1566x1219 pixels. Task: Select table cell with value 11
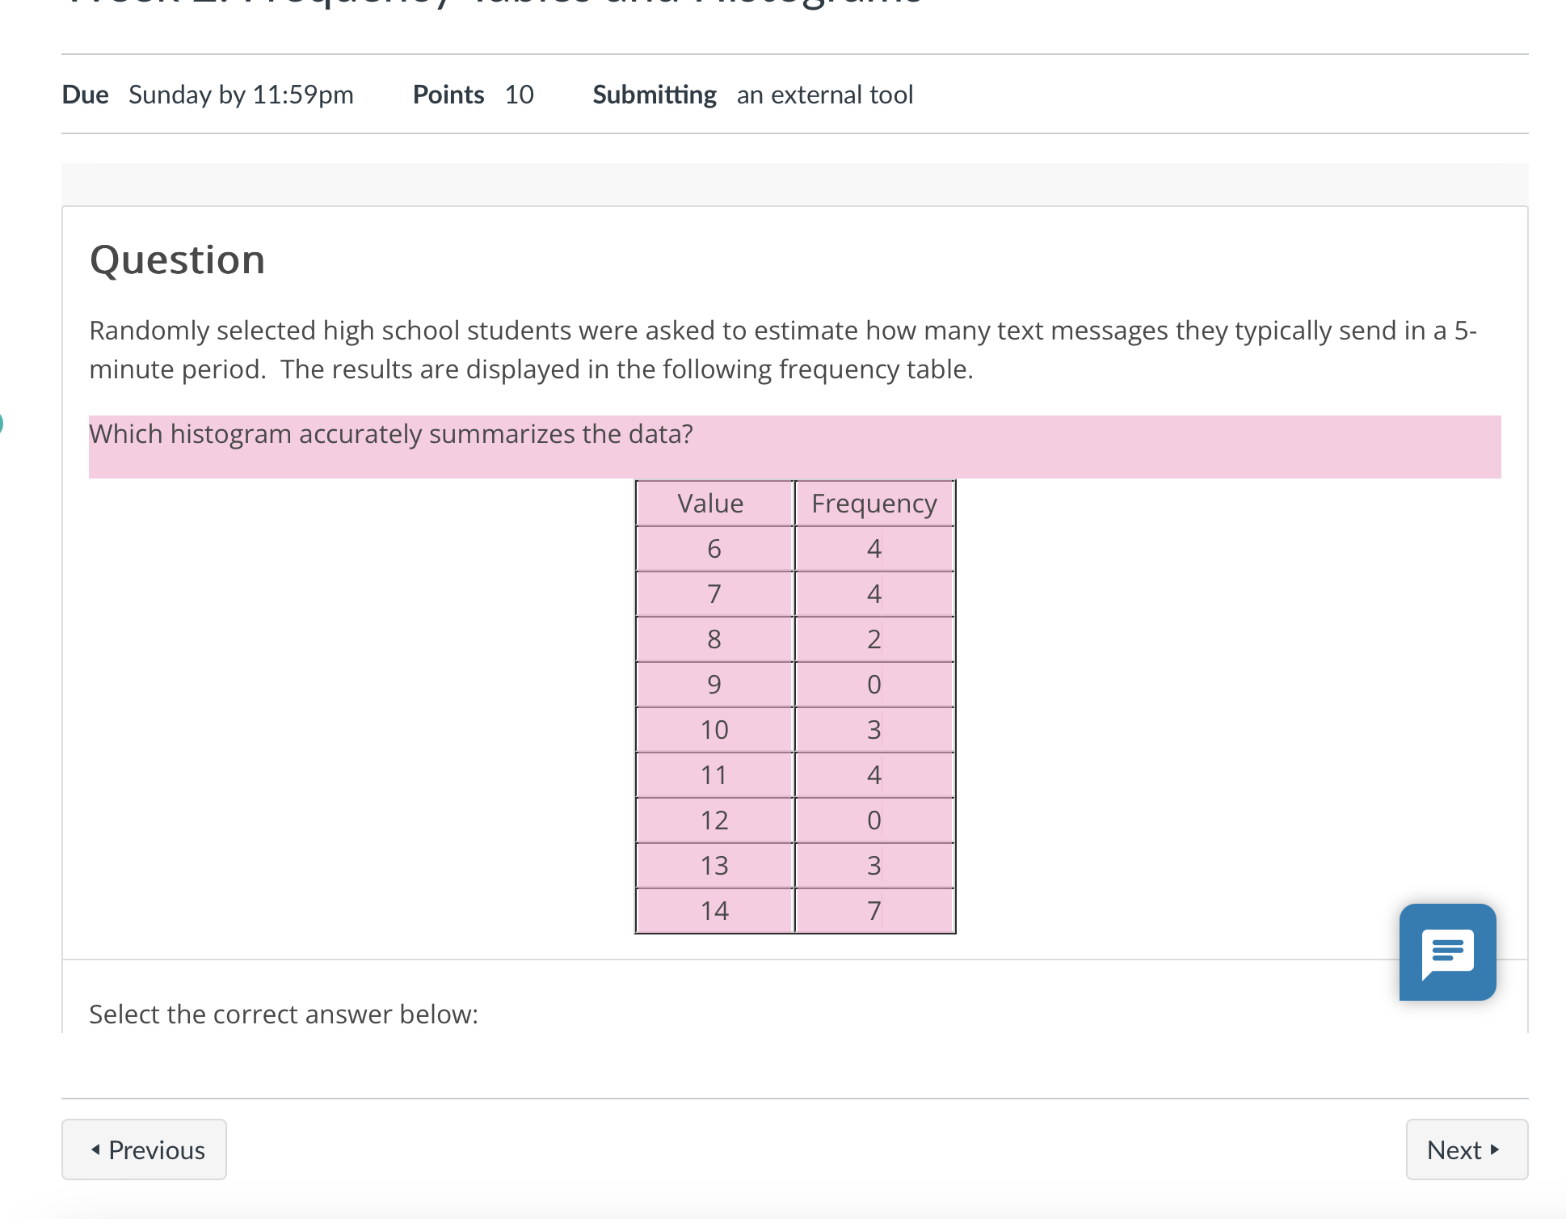click(714, 775)
